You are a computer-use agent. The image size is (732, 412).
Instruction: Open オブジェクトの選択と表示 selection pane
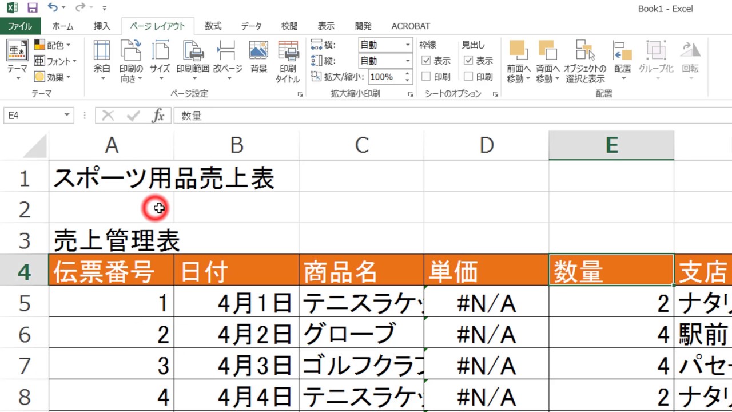585,61
